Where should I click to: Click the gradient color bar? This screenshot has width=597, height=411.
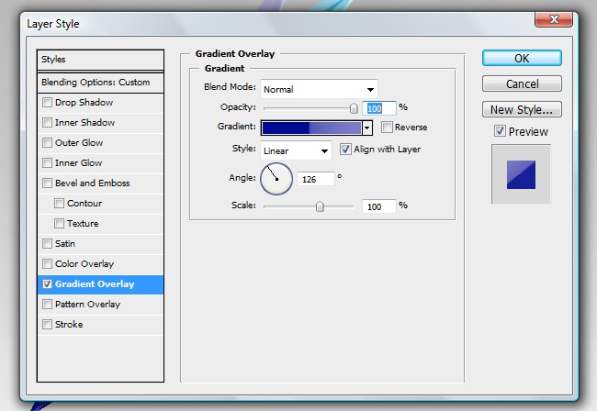[311, 128]
